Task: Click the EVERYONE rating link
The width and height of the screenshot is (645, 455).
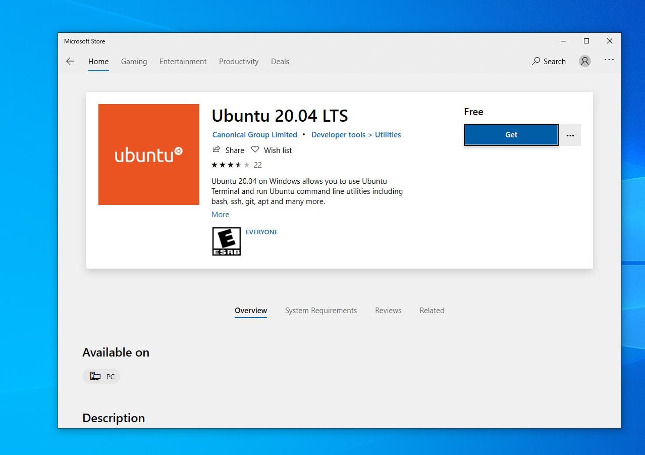Action: [x=262, y=232]
